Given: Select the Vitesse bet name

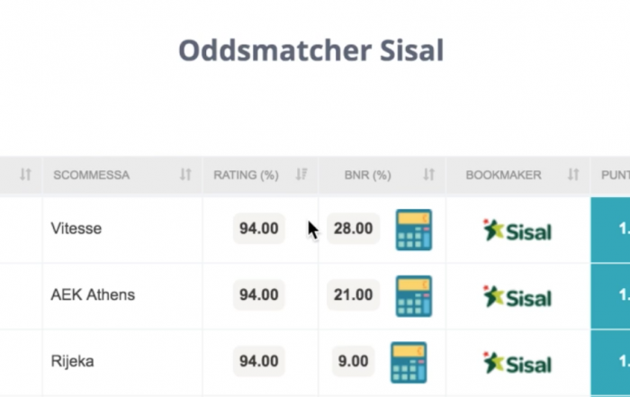Looking at the screenshot, I should [76, 229].
